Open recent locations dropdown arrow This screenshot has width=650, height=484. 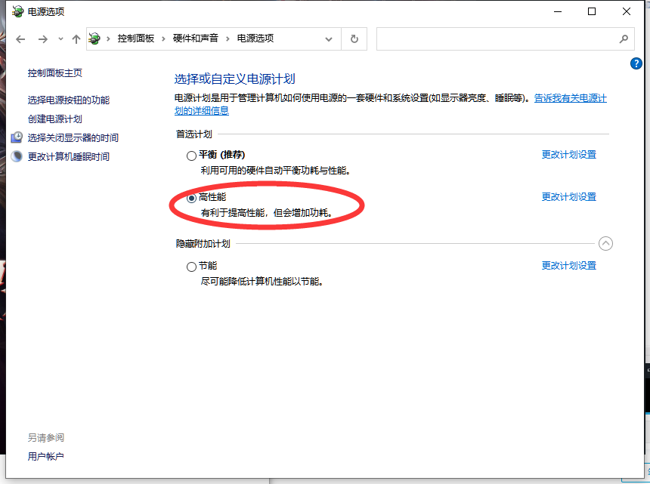[60, 39]
